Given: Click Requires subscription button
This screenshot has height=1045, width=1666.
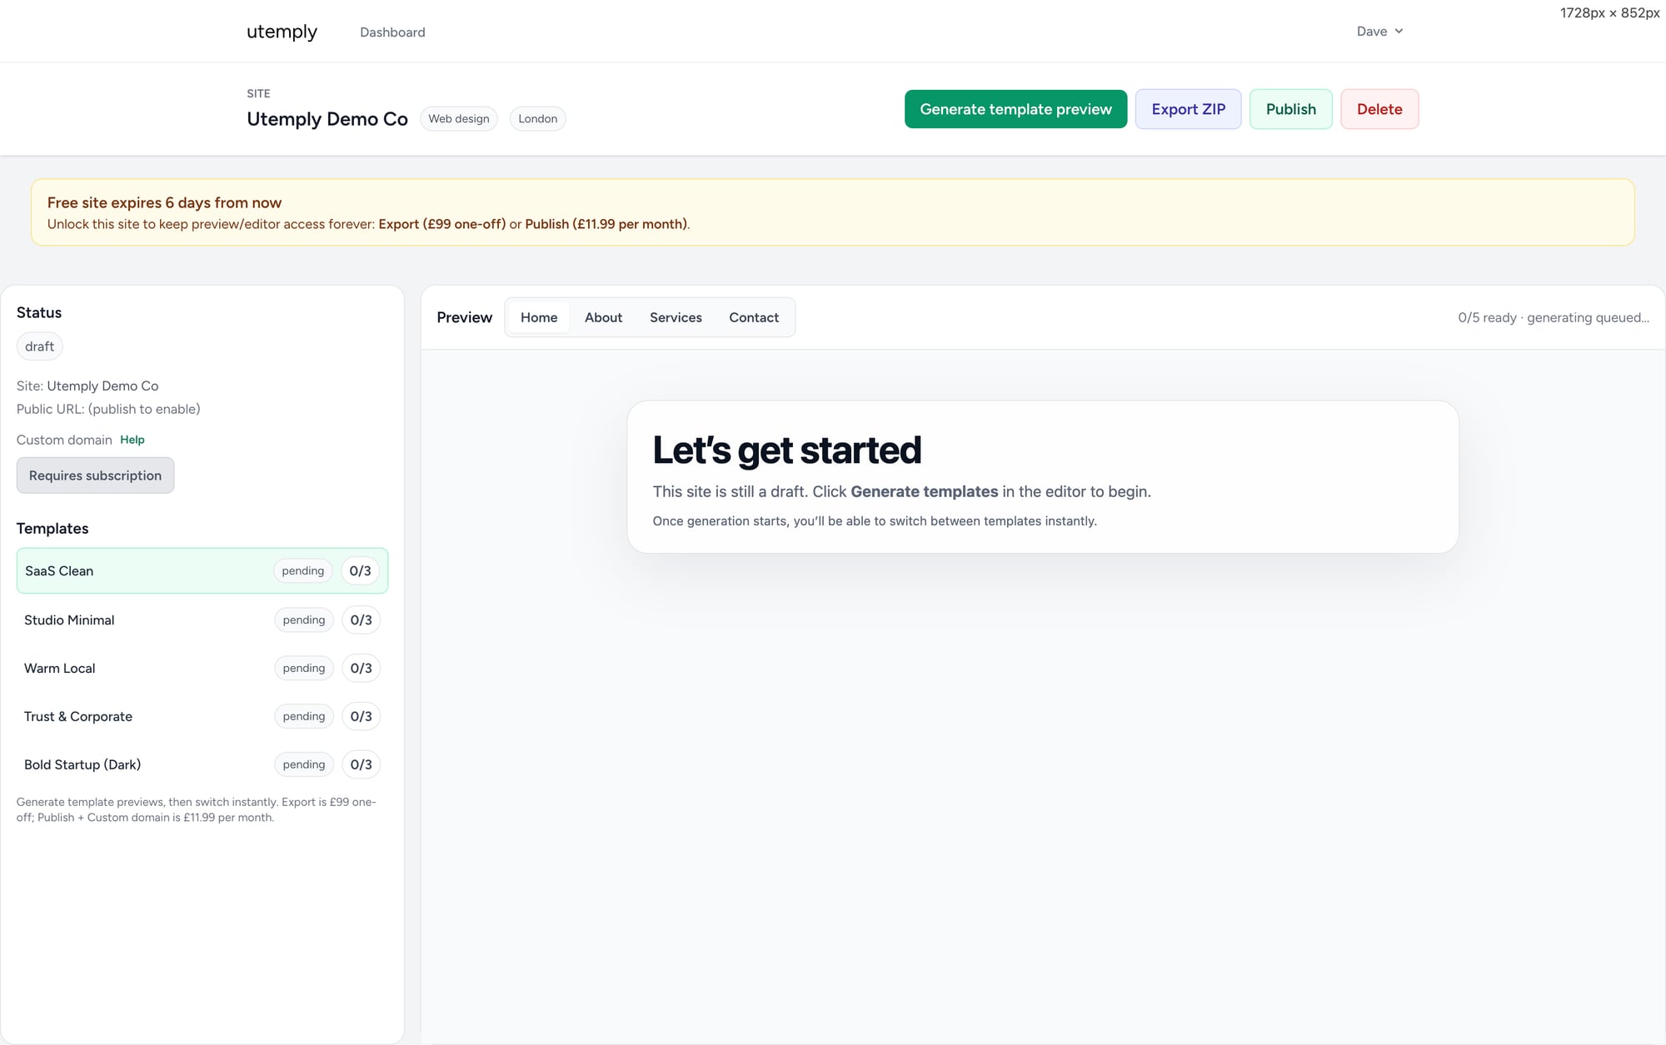Looking at the screenshot, I should point(95,475).
